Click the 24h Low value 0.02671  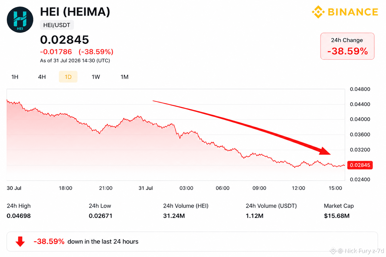click(x=101, y=216)
